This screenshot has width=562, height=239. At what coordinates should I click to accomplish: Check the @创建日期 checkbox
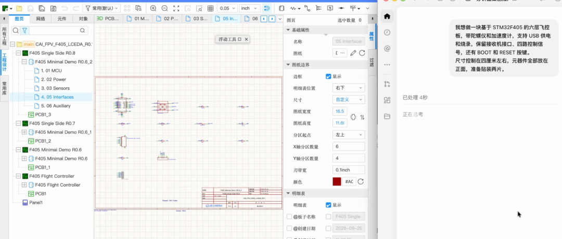tap(289, 228)
